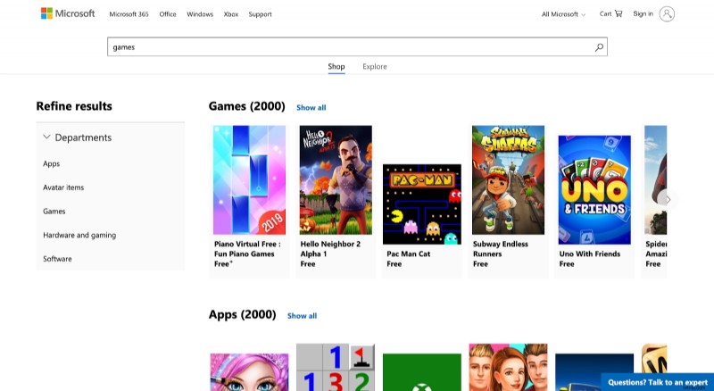Click the Sign in avatar icon
The height and width of the screenshot is (391, 714).
(x=667, y=13)
